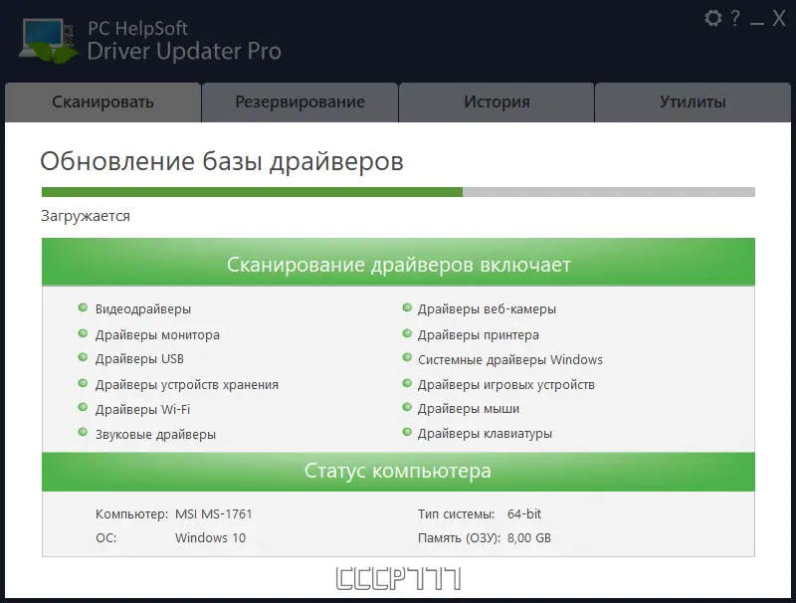Viewport: 796px width, 603px height.
Task: Select the bullet icon beside Драйверы принтера
Action: pos(407,334)
